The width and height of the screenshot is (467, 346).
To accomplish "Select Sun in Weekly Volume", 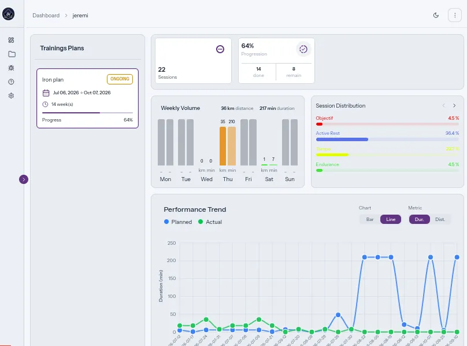I will pos(290,179).
